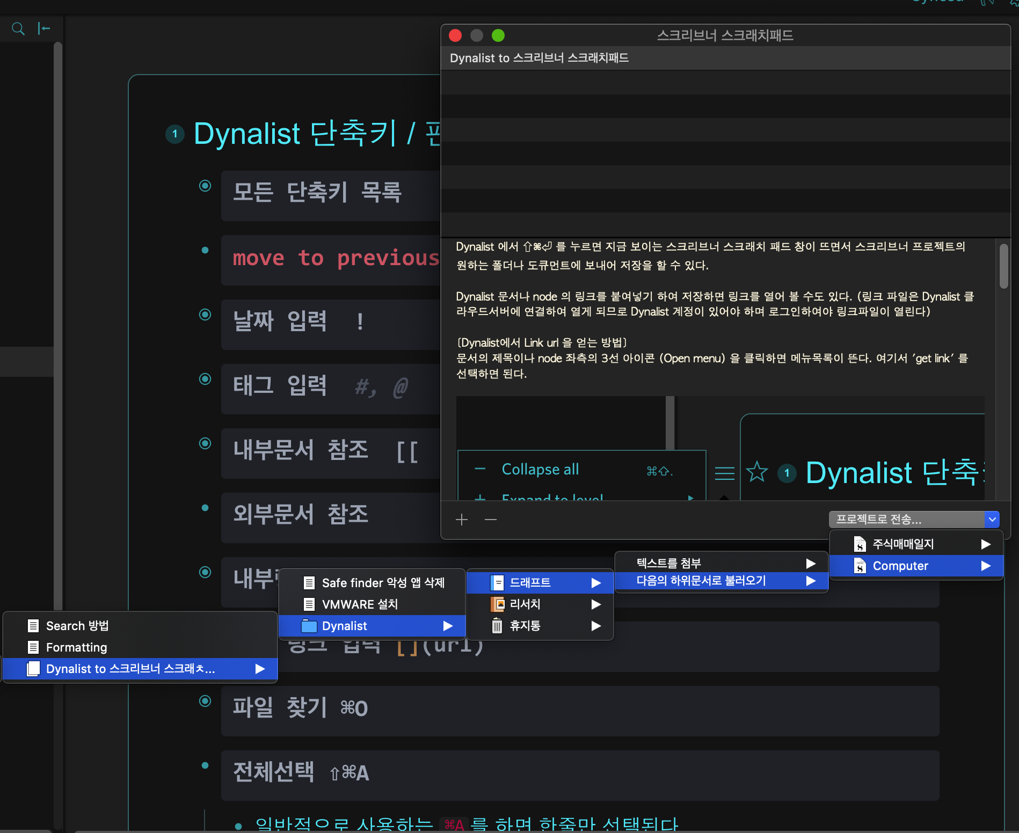Image resolution: width=1019 pixels, height=833 pixels.
Task: Open the three-line menu icon in note image
Action: pos(725,473)
